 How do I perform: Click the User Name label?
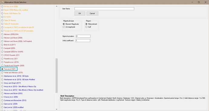pos(66,9)
